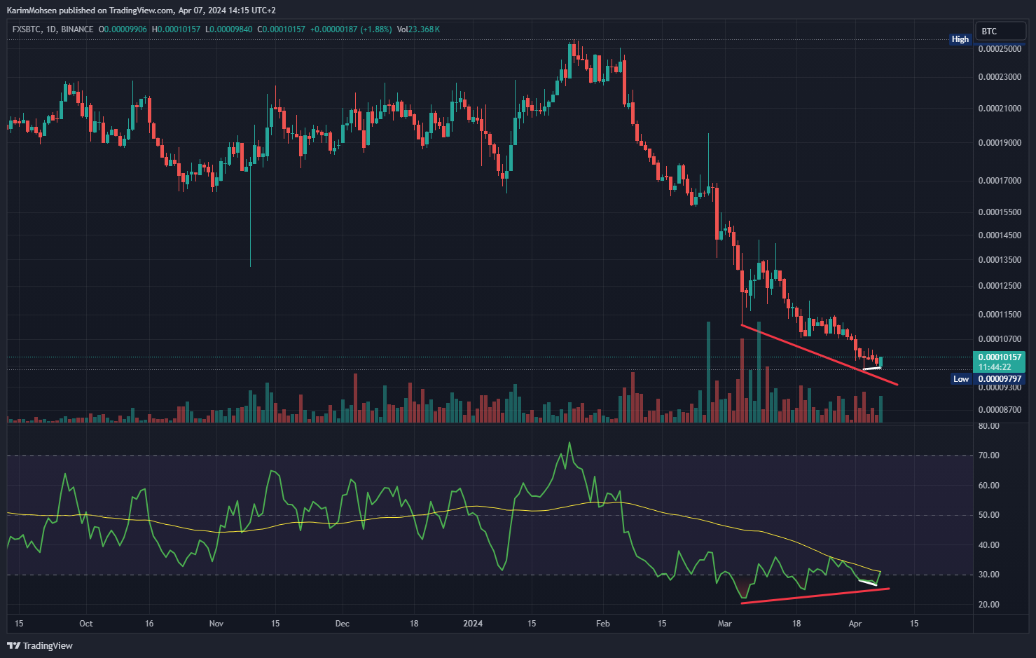Click price axis label 0.00010700
This screenshot has height=658, width=1036.
1000,339
